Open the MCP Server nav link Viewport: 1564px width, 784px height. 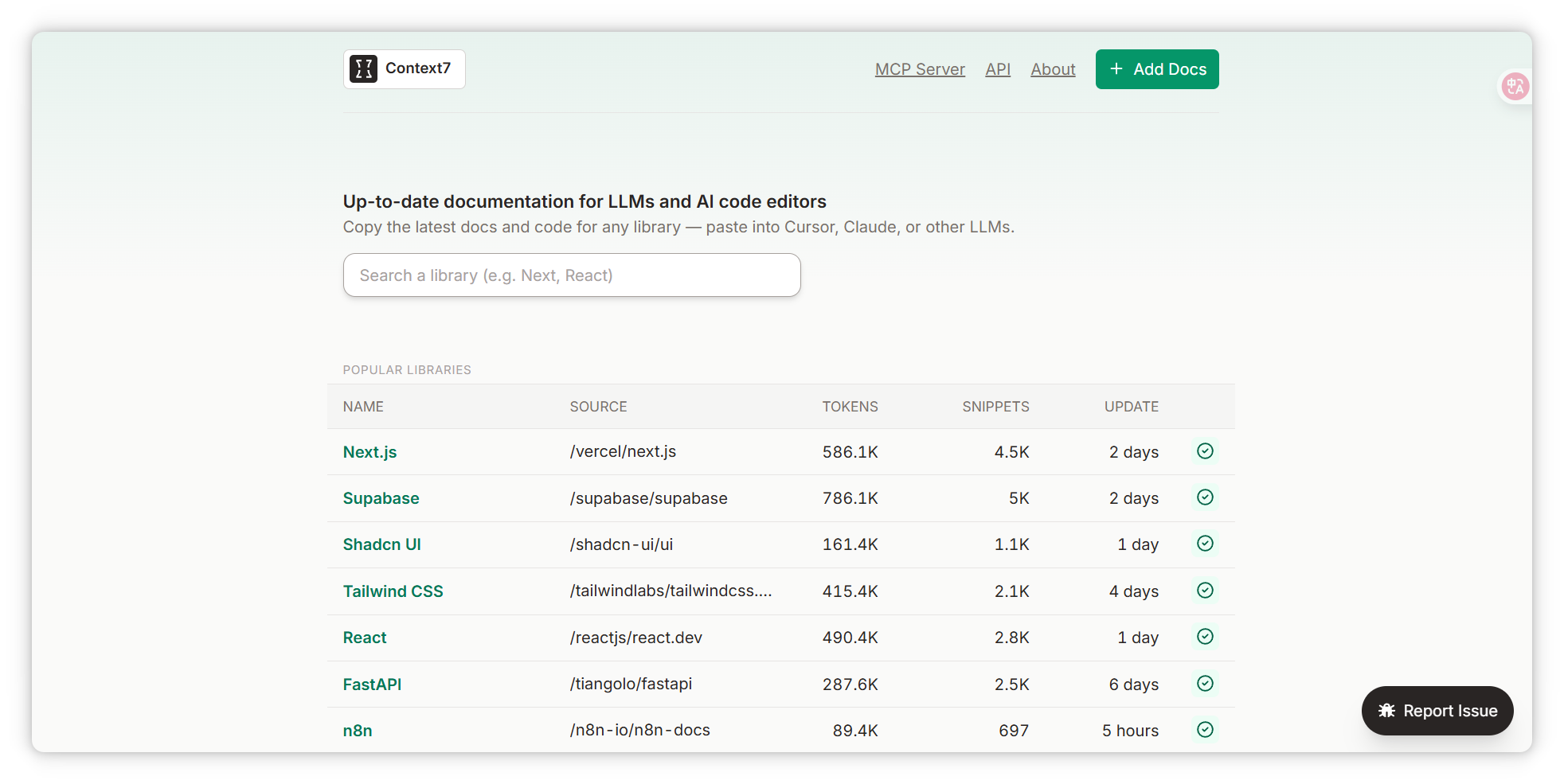pyautogui.click(x=920, y=69)
